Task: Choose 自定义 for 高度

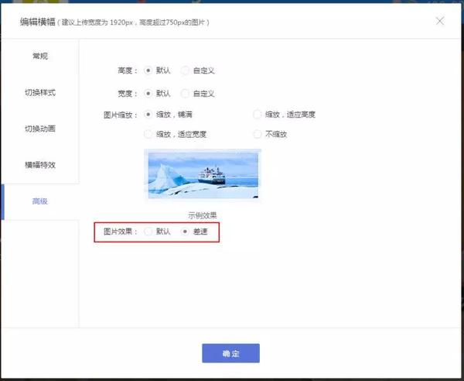Action: 185,70
